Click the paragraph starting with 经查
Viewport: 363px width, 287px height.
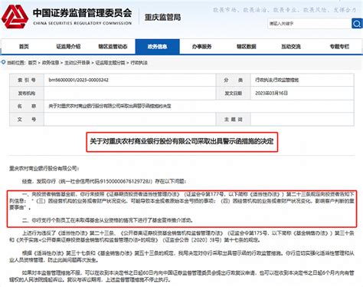(x=104, y=181)
